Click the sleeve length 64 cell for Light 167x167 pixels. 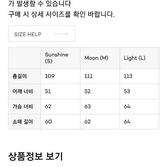click(x=139, y=122)
